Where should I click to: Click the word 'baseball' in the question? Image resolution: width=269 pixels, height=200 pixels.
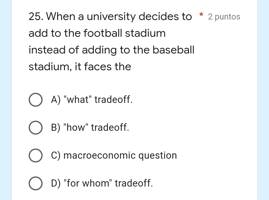(x=173, y=50)
